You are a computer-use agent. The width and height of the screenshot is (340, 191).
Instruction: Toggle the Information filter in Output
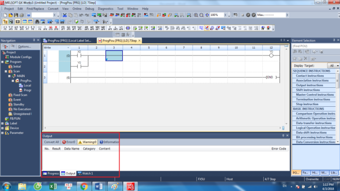(x=109, y=142)
